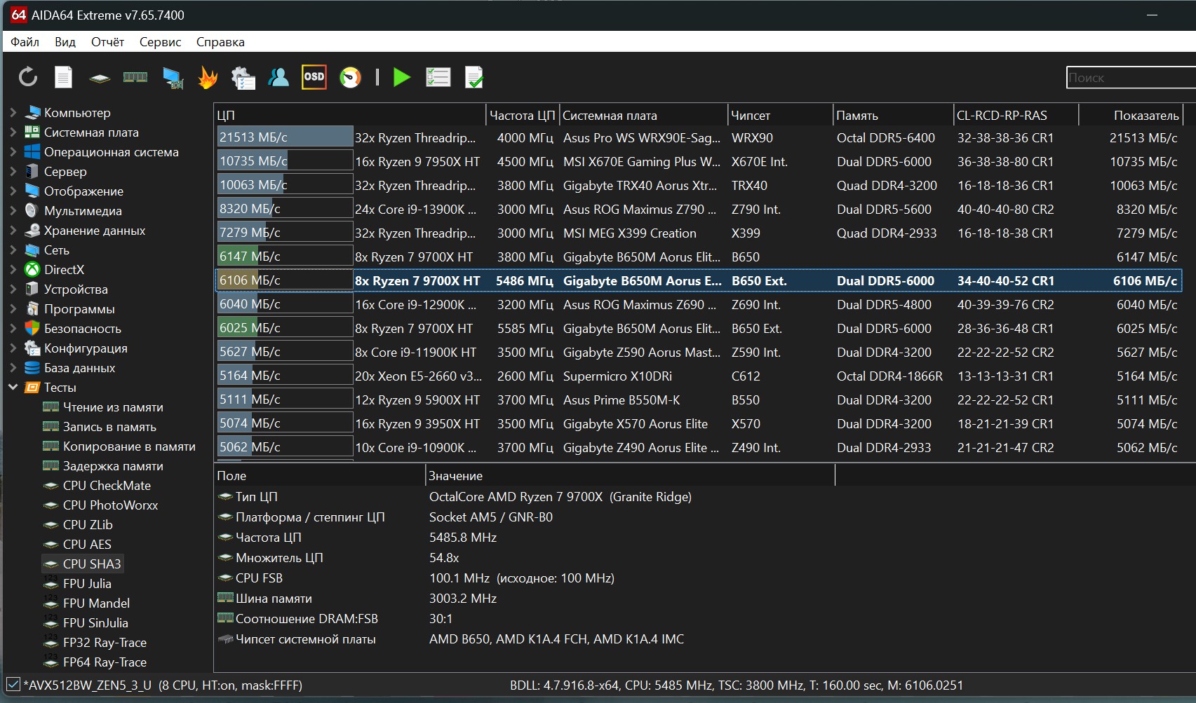Toggle the AVX512BW_ZEN5_3_U checkbox

pyautogui.click(x=13, y=685)
